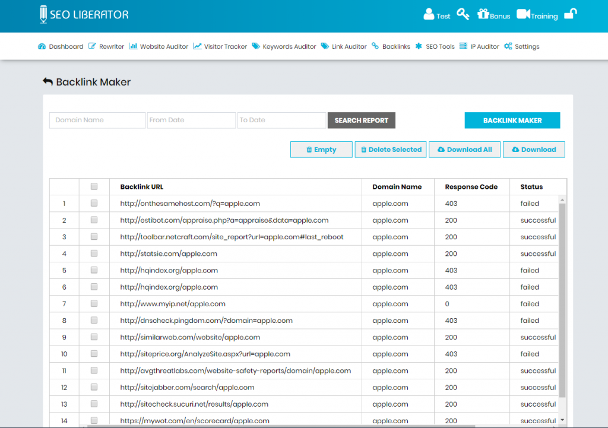608x428 pixels.
Task: Go to Keywords Auditor menu
Action: 284,46
